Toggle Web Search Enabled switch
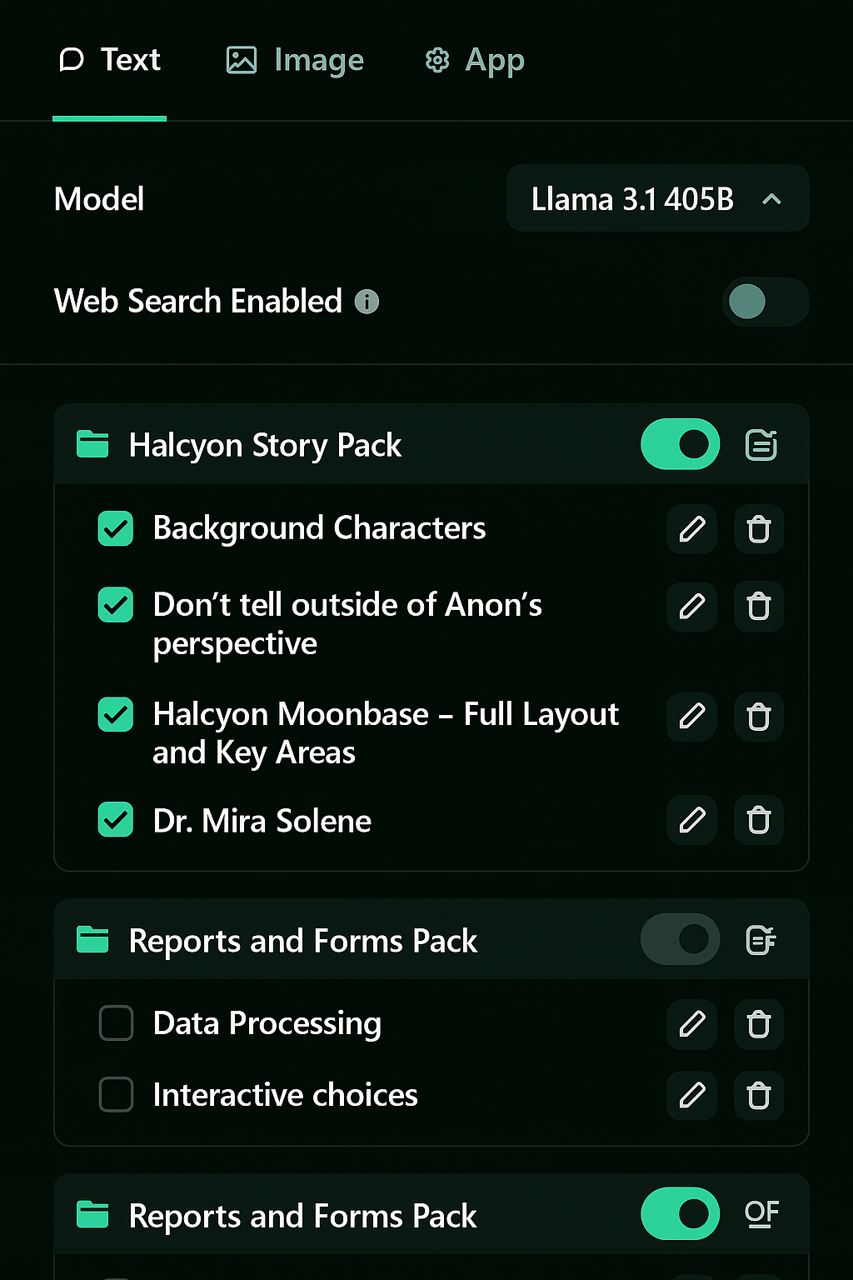The image size is (853, 1280). pos(766,302)
